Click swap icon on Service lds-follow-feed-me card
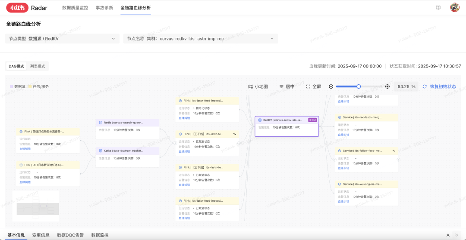 pyautogui.click(x=394, y=151)
